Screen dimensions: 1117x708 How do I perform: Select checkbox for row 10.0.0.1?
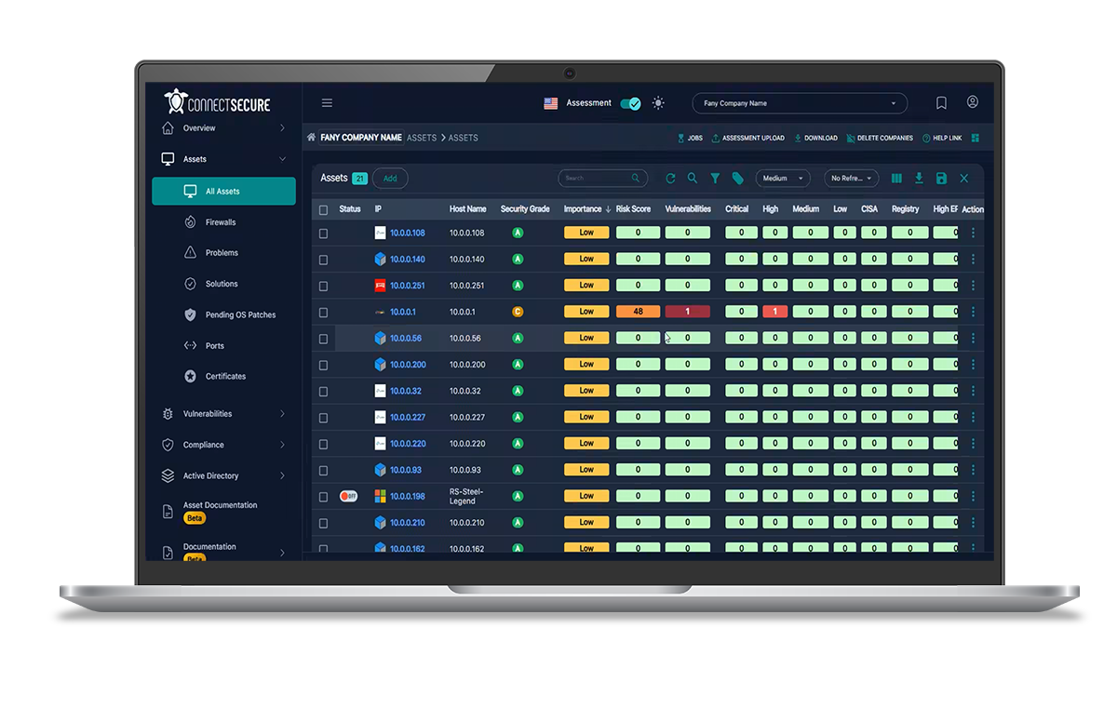[324, 313]
